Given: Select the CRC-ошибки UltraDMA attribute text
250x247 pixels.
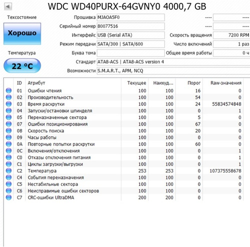Looking at the screenshot, I should [51, 197].
